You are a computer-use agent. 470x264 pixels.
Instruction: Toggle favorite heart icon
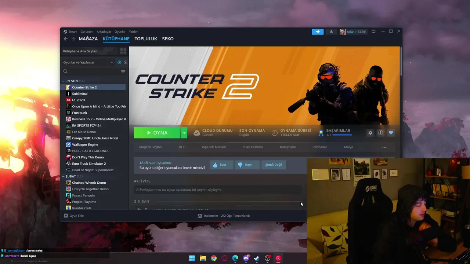[391, 133]
